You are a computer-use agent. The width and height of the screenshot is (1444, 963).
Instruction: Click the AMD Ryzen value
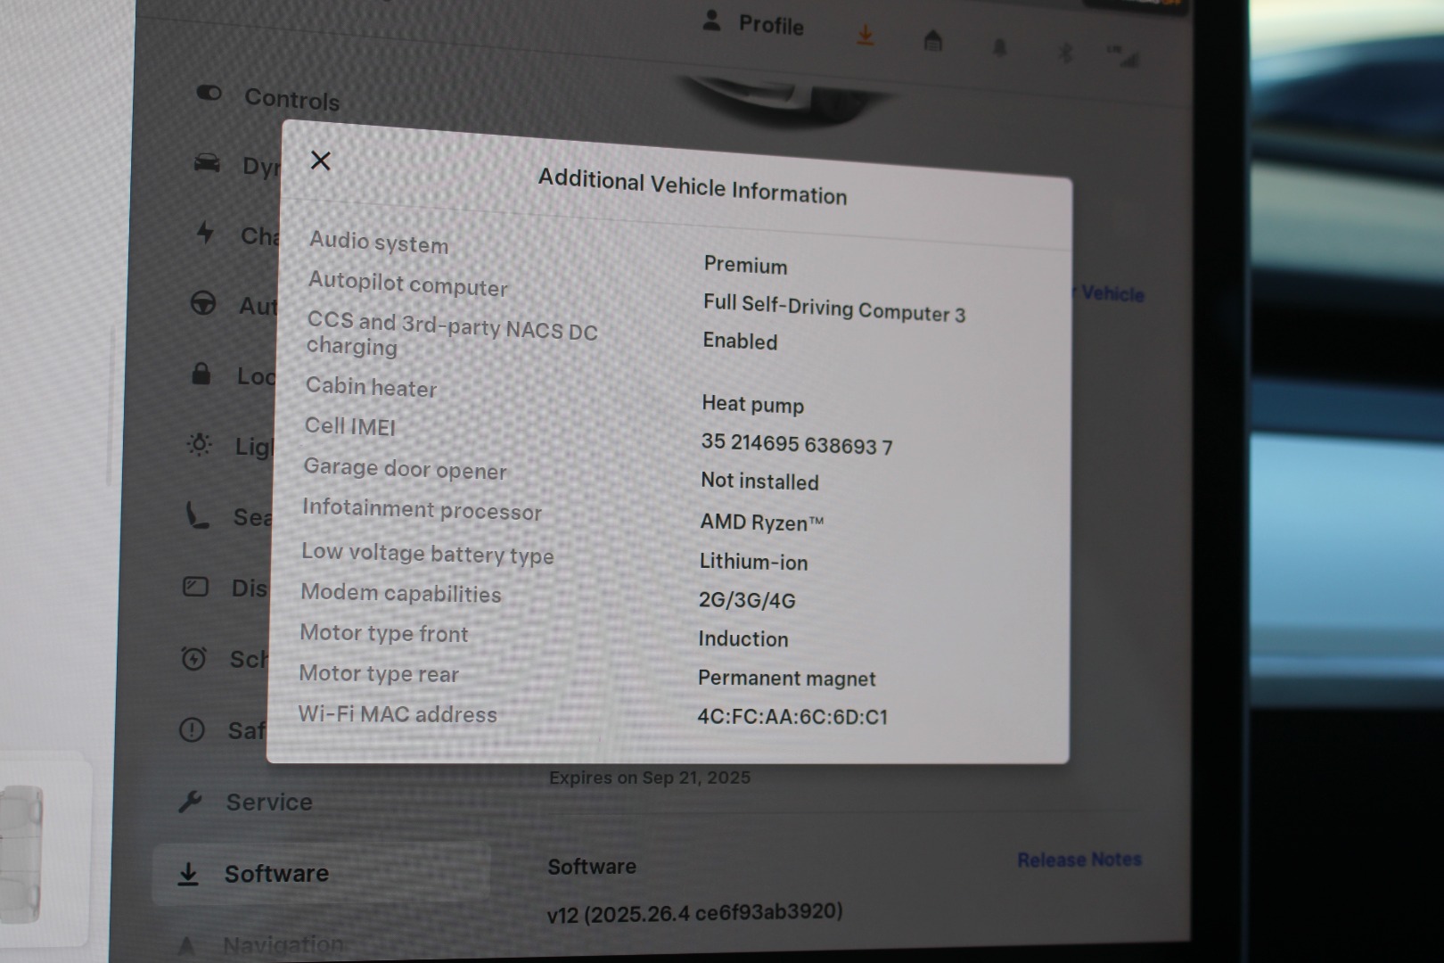(x=761, y=522)
